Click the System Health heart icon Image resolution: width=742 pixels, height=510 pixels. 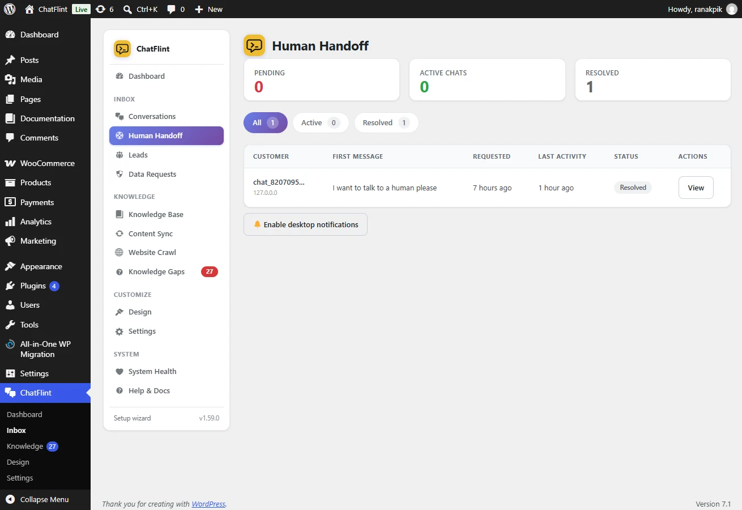click(120, 371)
